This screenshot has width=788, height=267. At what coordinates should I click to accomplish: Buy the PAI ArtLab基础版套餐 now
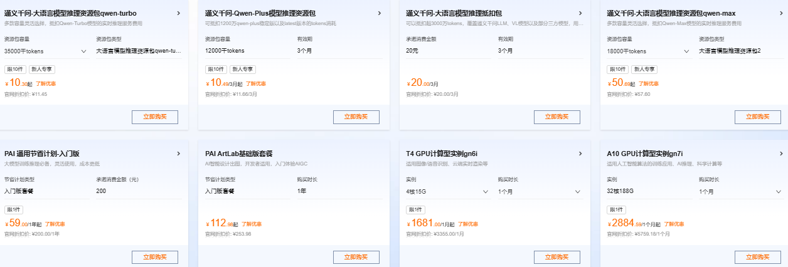(x=356, y=257)
